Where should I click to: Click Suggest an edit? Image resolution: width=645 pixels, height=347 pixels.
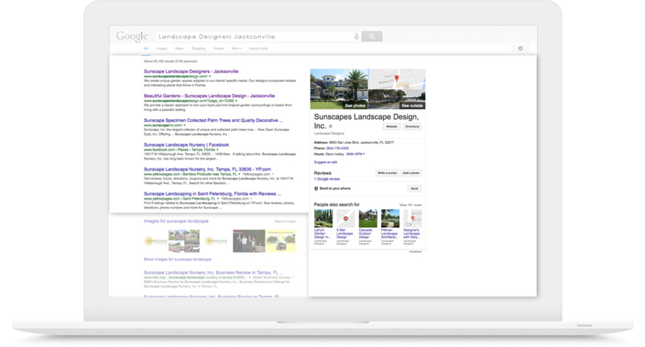[x=326, y=162]
